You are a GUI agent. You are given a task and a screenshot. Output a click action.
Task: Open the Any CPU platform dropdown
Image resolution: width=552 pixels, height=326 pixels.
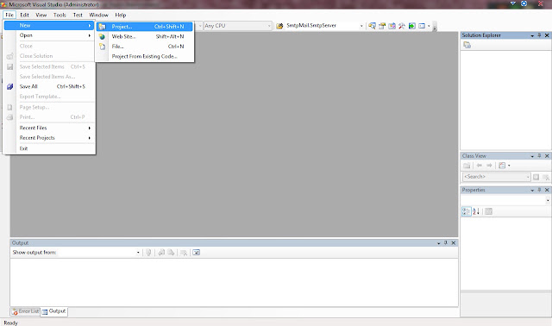click(269, 26)
